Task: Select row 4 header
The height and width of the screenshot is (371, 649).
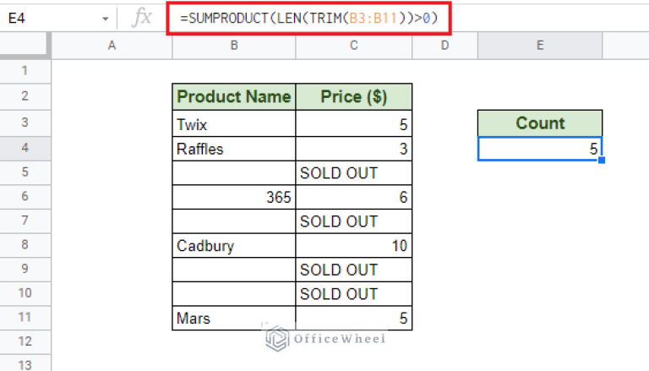Action: click(x=25, y=148)
